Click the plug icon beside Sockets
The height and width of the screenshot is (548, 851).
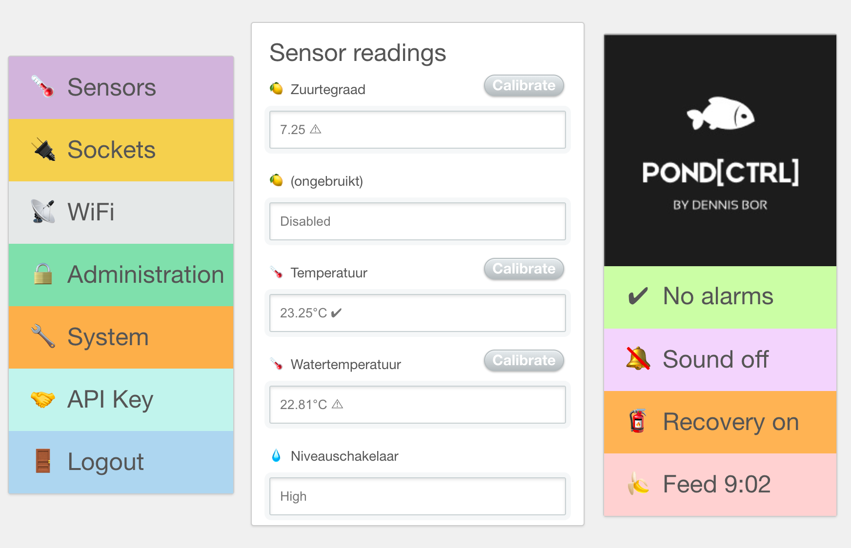click(x=43, y=150)
